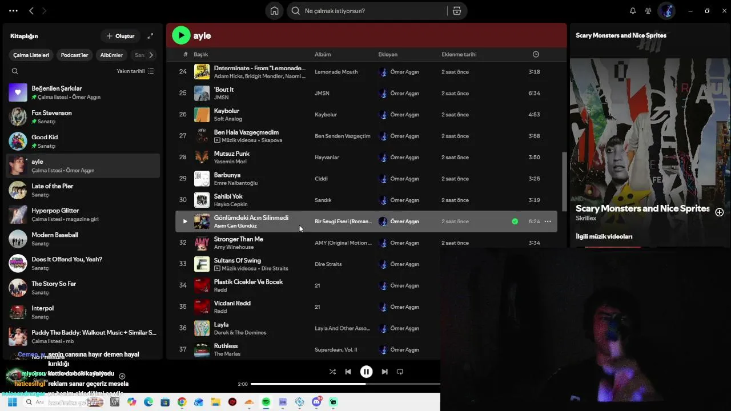Open the Hayko Cepkin artist link
Screen dimensions: 731x411
(231, 204)
